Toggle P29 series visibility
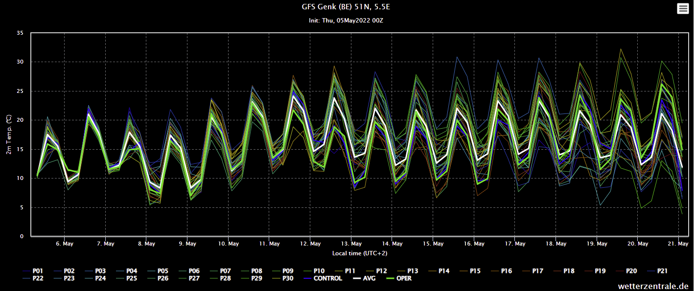 253,278
